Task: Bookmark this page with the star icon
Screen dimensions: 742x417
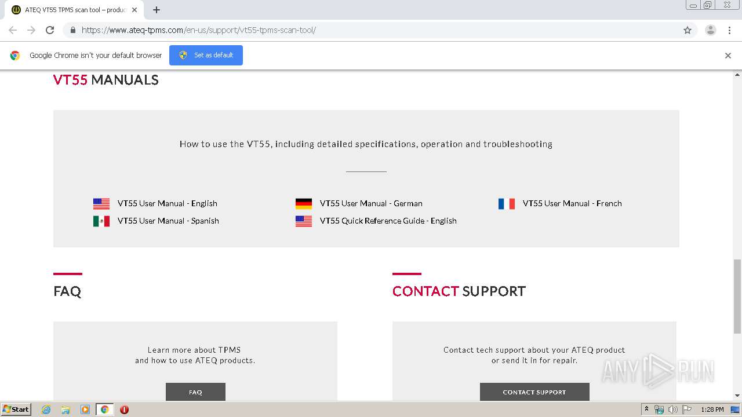Action: (688, 30)
